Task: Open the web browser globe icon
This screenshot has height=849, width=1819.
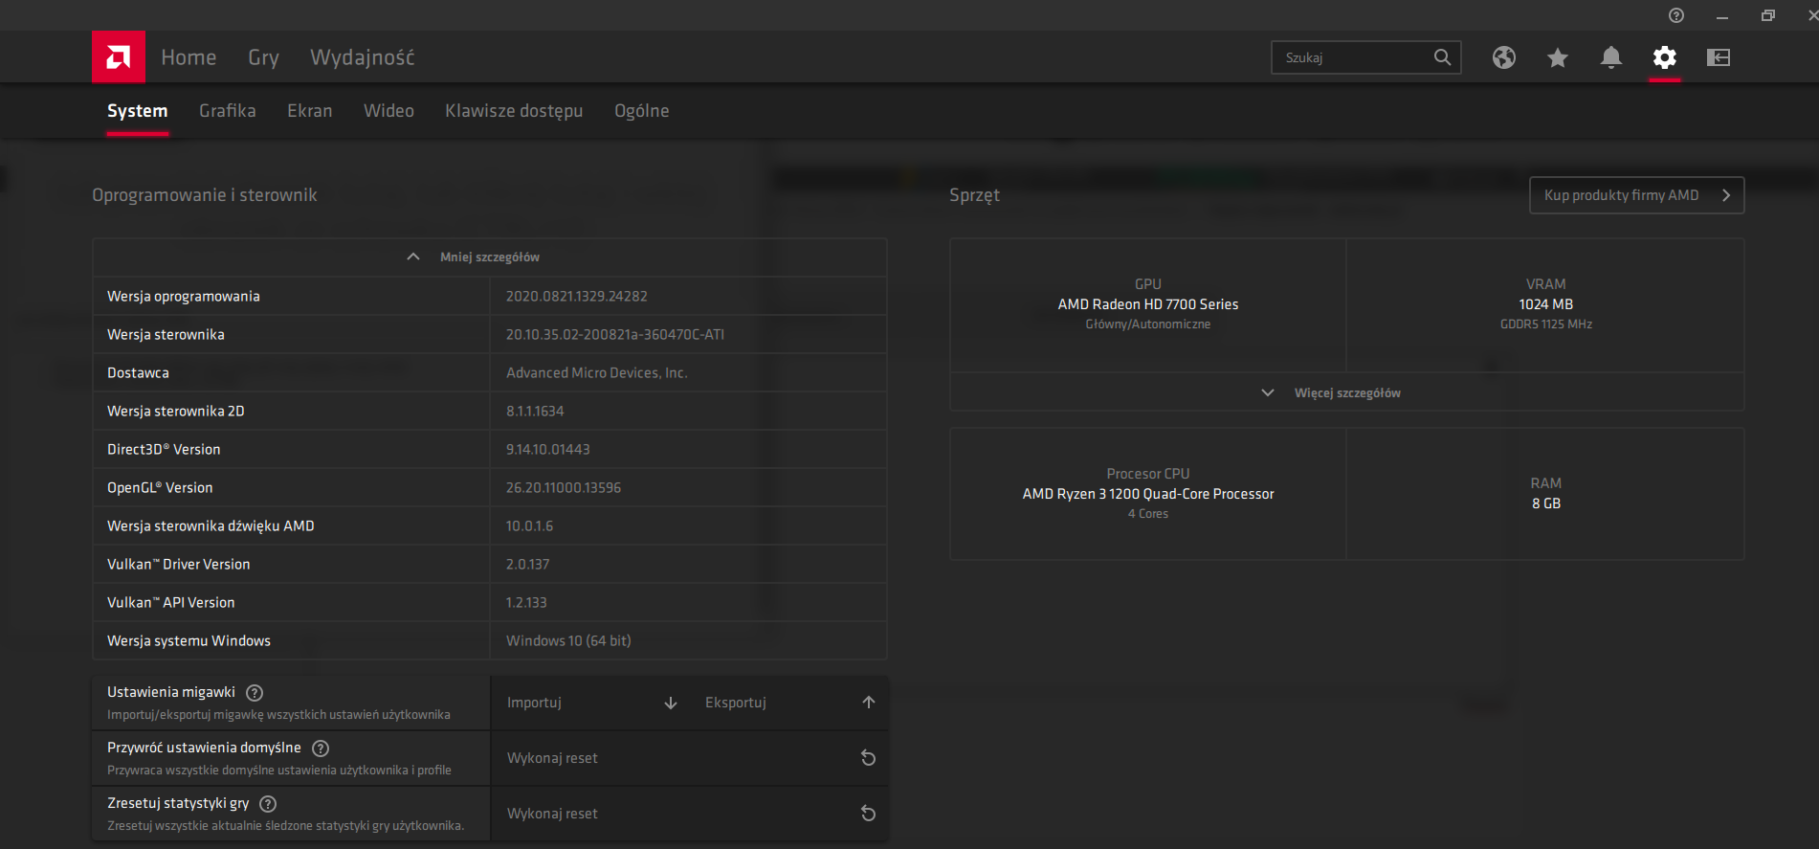Action: tap(1504, 57)
